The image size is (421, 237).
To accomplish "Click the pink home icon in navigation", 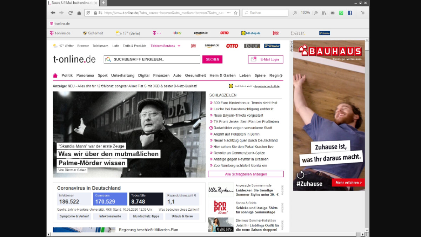I will (55, 75).
